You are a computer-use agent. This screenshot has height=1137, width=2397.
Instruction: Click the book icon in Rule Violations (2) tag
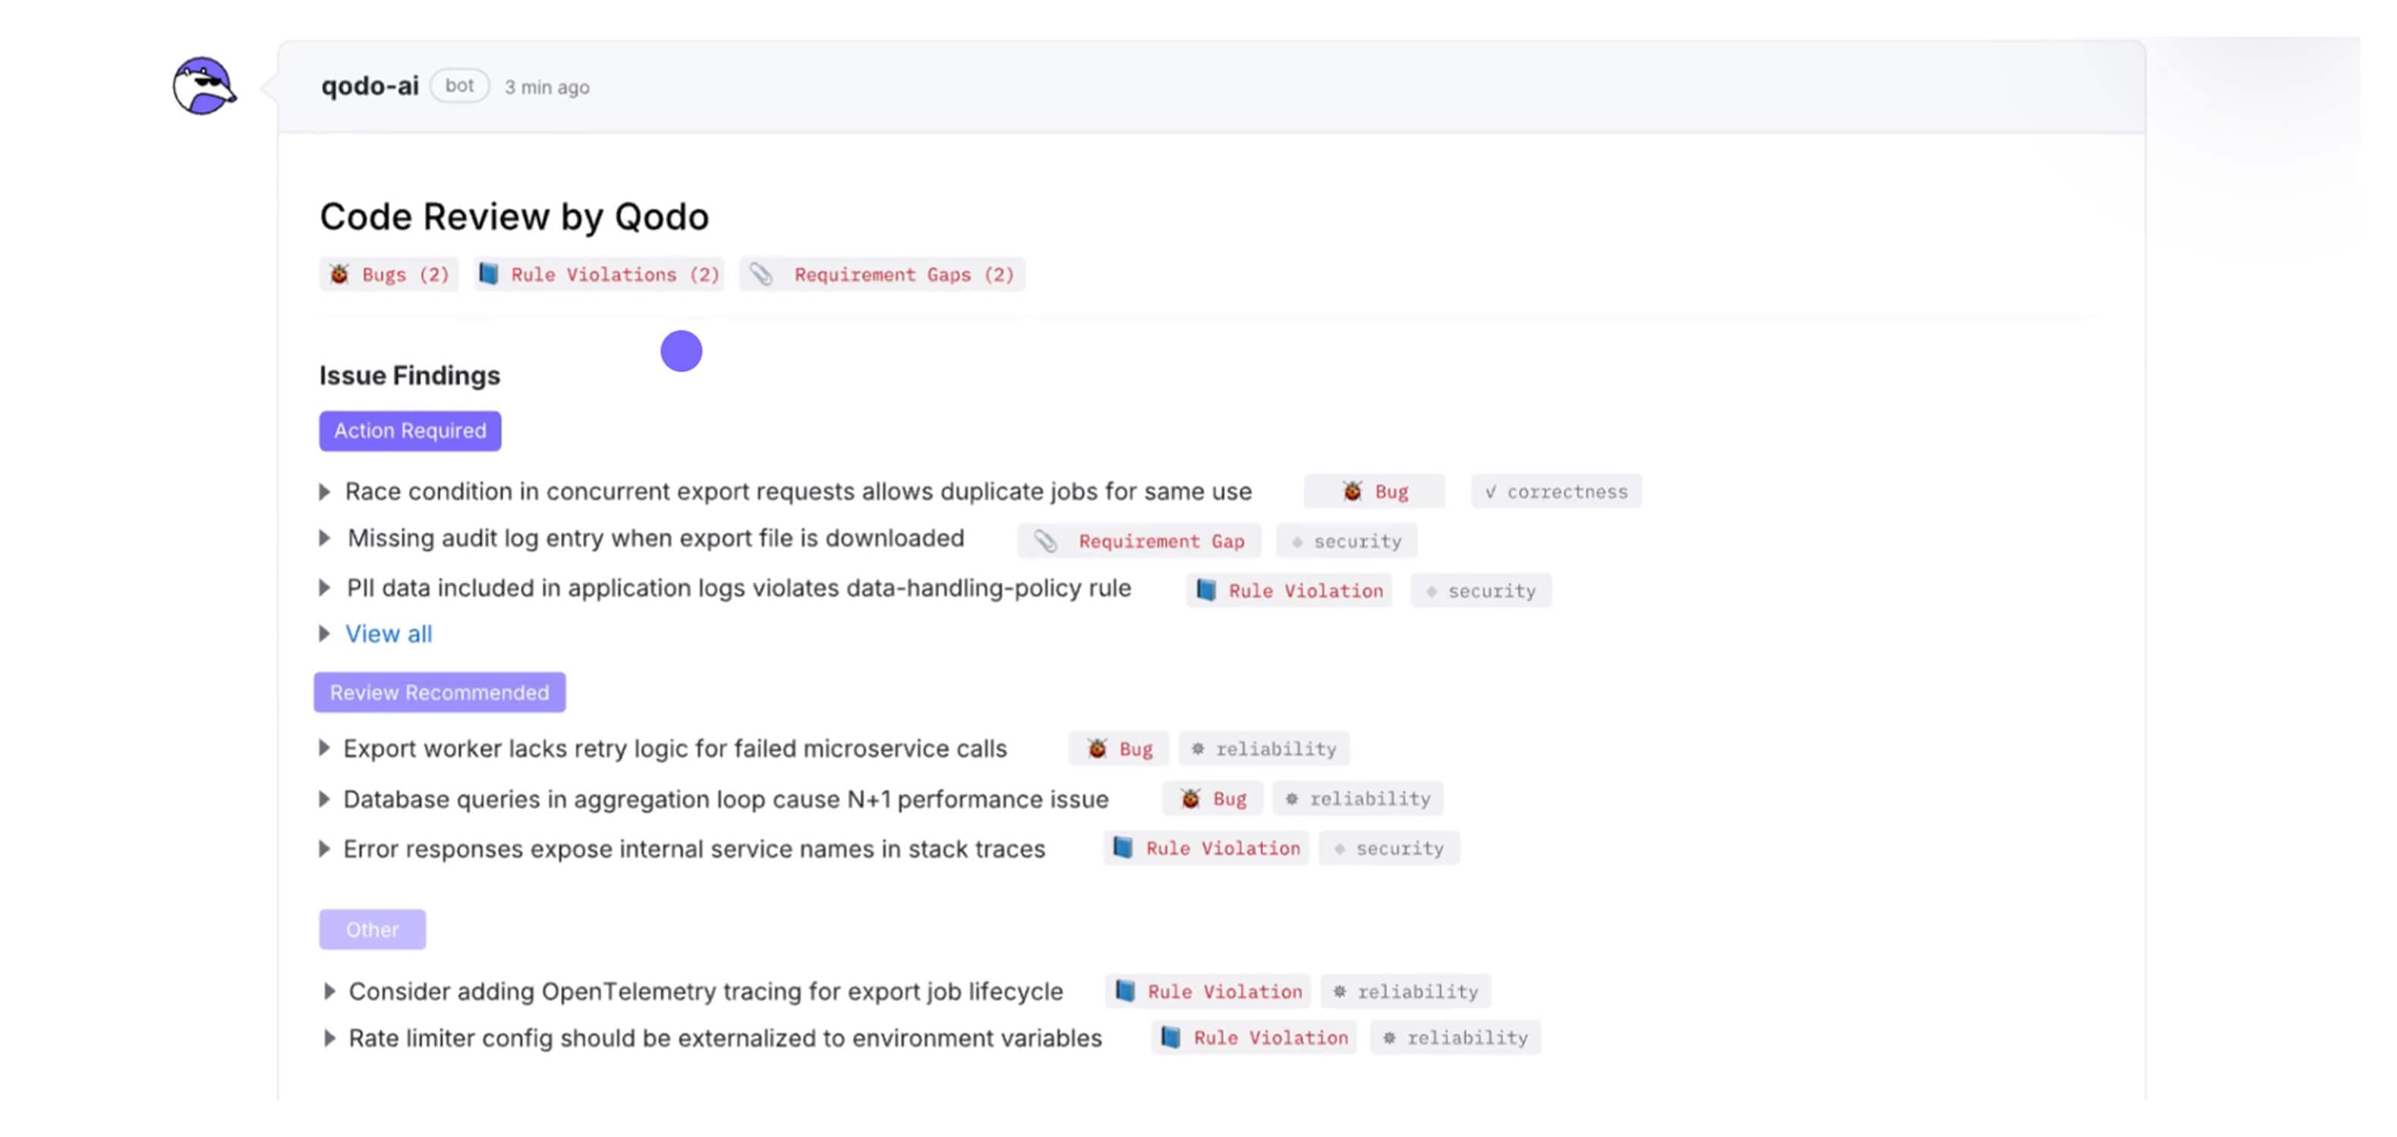click(x=489, y=273)
